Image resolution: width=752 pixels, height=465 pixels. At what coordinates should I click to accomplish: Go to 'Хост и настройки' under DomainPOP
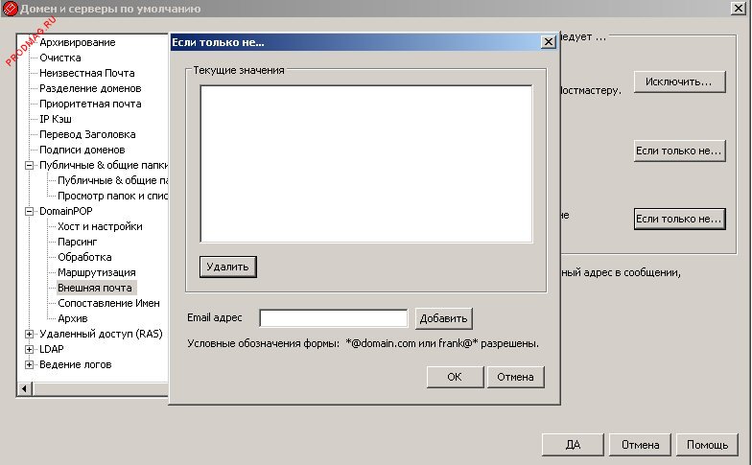tap(100, 226)
